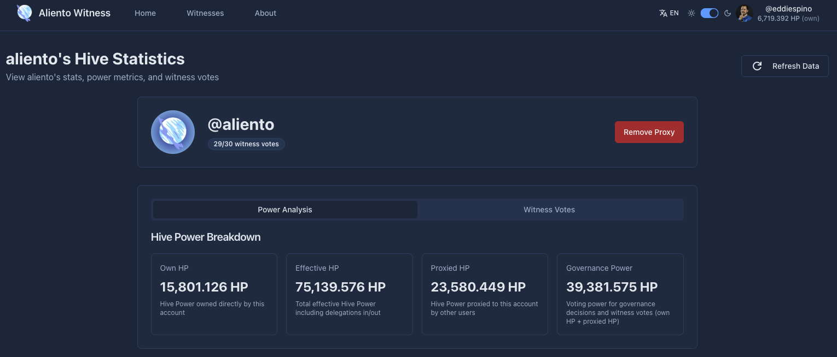Click the @eddiespino username
Screen dimensions: 837x357
pyautogui.click(x=788, y=9)
